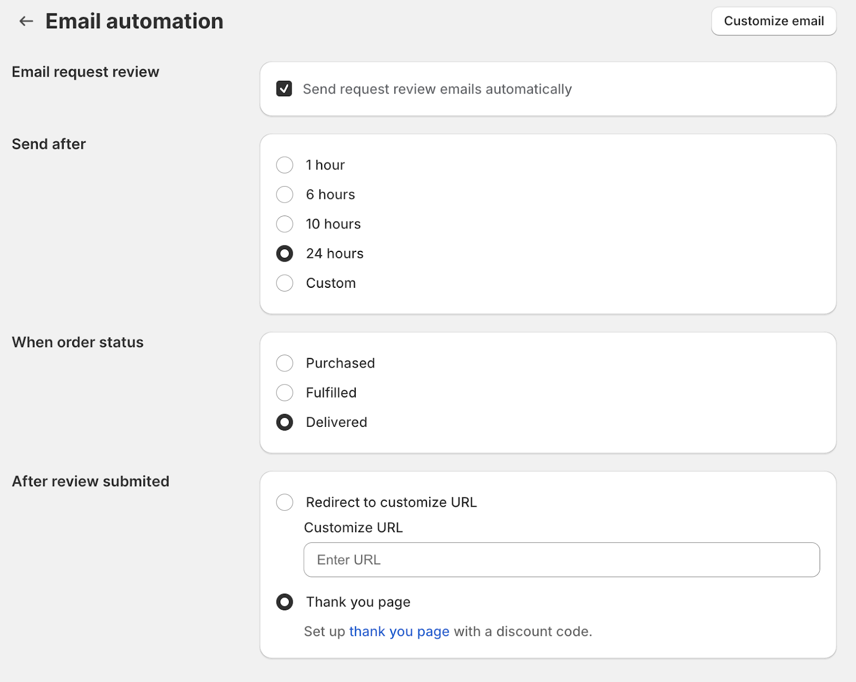Focus the Enter URL input field

(x=562, y=560)
